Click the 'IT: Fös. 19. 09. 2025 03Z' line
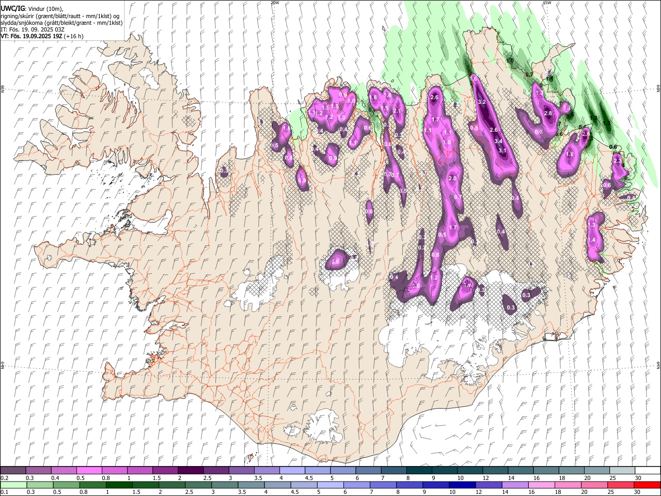 (33, 29)
